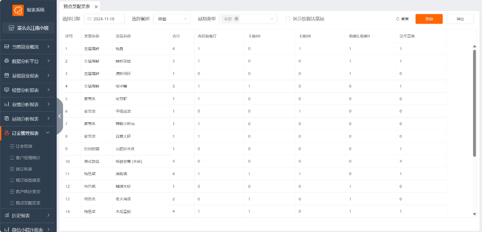482x232 pixels.
Task: Click the 微信小程序报表 icon
Action: pos(7,229)
